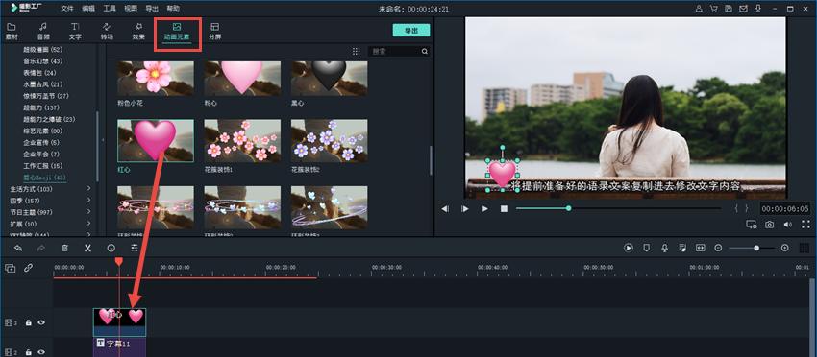Screen dimensions: 817x357
Task: Select the 粉心 pink heart thumbnail
Action: click(x=242, y=79)
